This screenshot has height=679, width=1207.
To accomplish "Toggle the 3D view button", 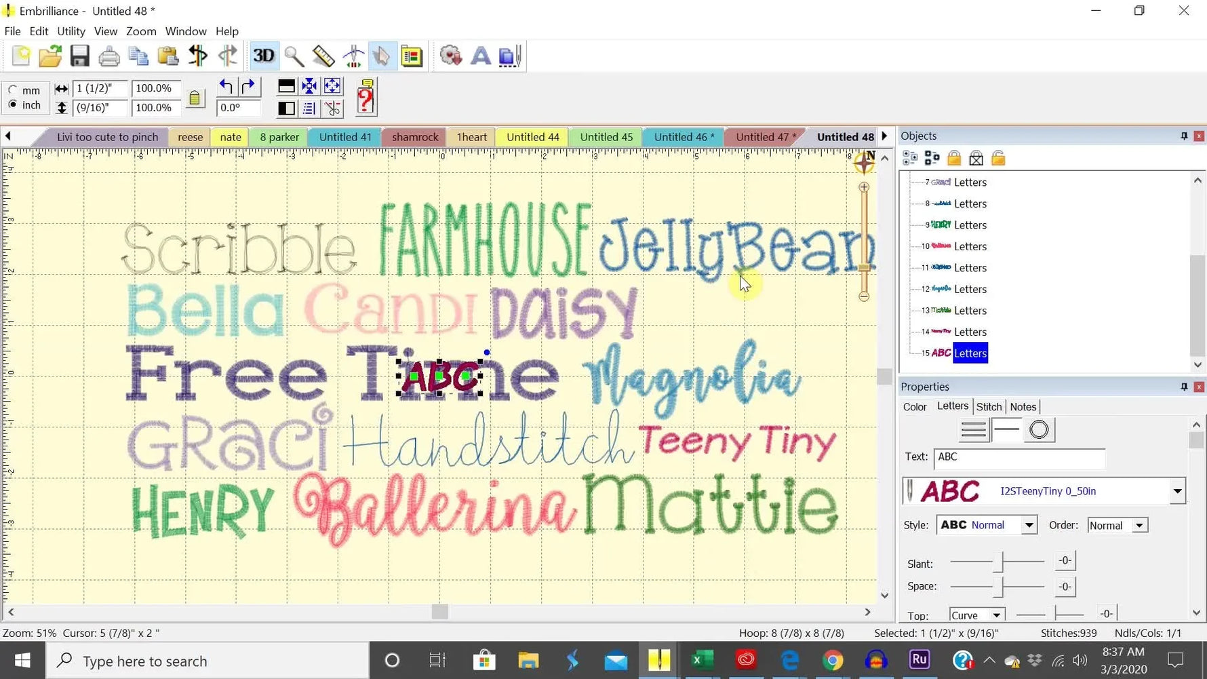I will 264,56.
